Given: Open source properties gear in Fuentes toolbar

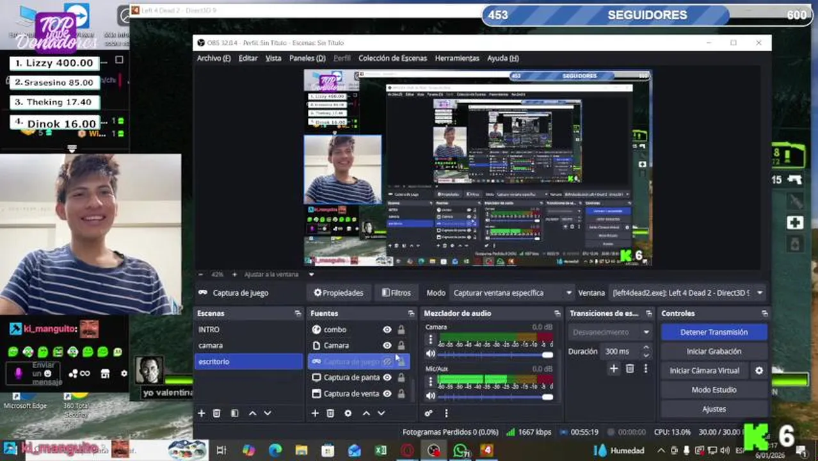Looking at the screenshot, I should [348, 414].
